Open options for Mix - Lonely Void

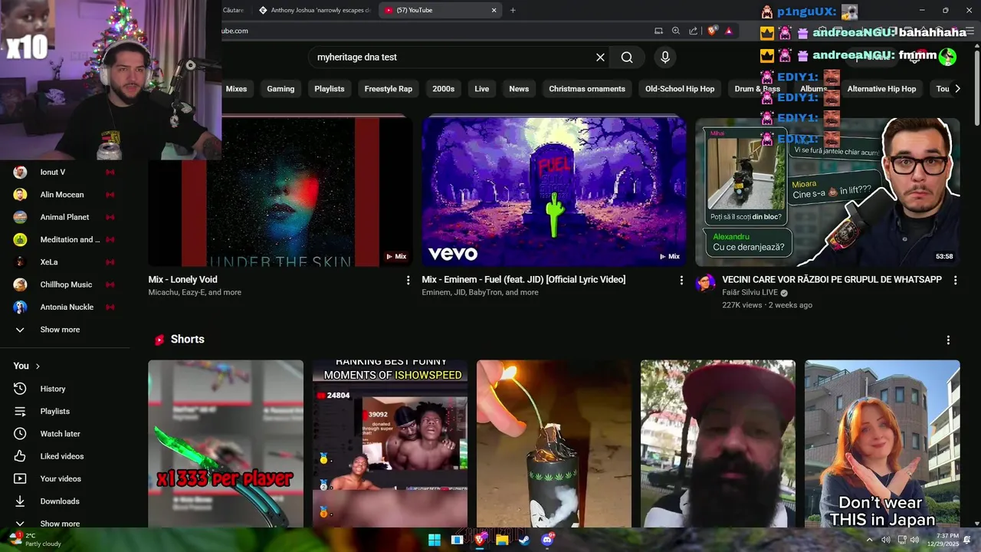408,281
